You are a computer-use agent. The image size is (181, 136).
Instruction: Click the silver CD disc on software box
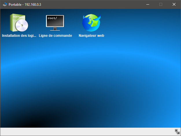(x=22, y=26)
